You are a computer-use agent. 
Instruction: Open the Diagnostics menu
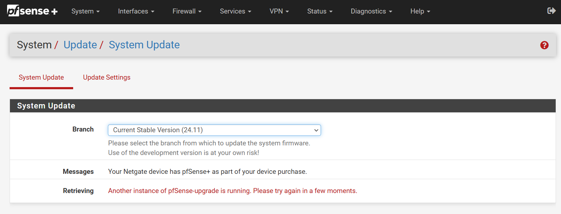pyautogui.click(x=371, y=11)
